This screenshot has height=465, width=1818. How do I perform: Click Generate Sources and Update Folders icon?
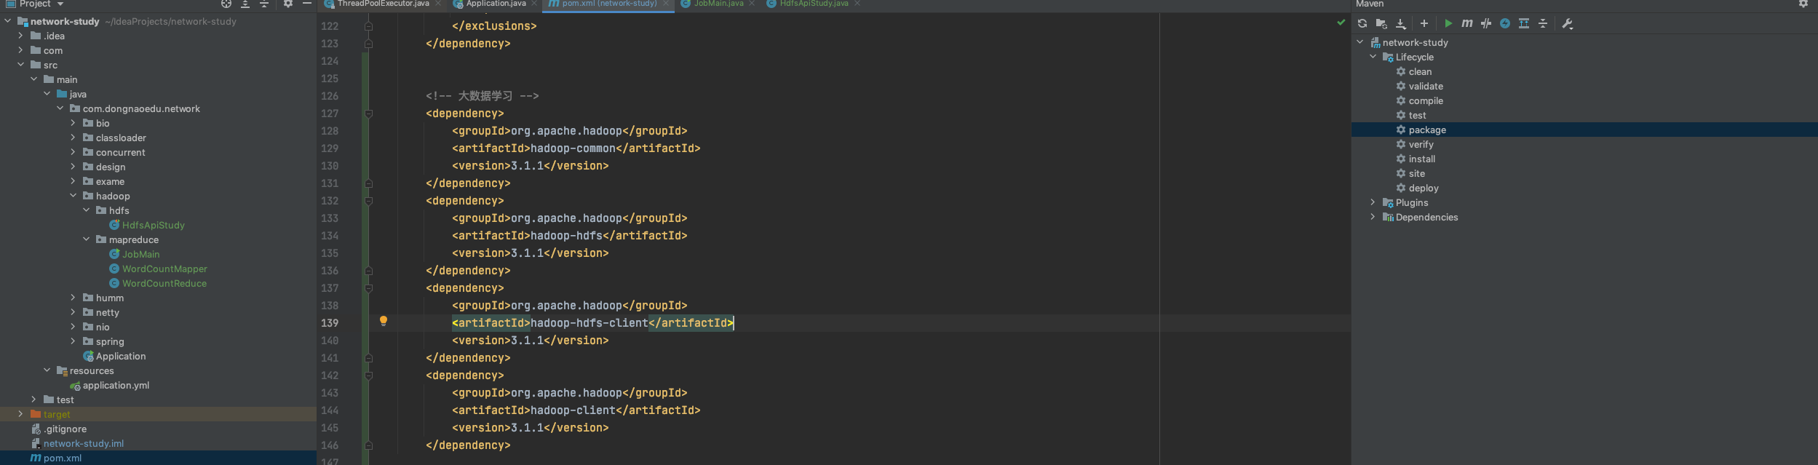(x=1381, y=23)
